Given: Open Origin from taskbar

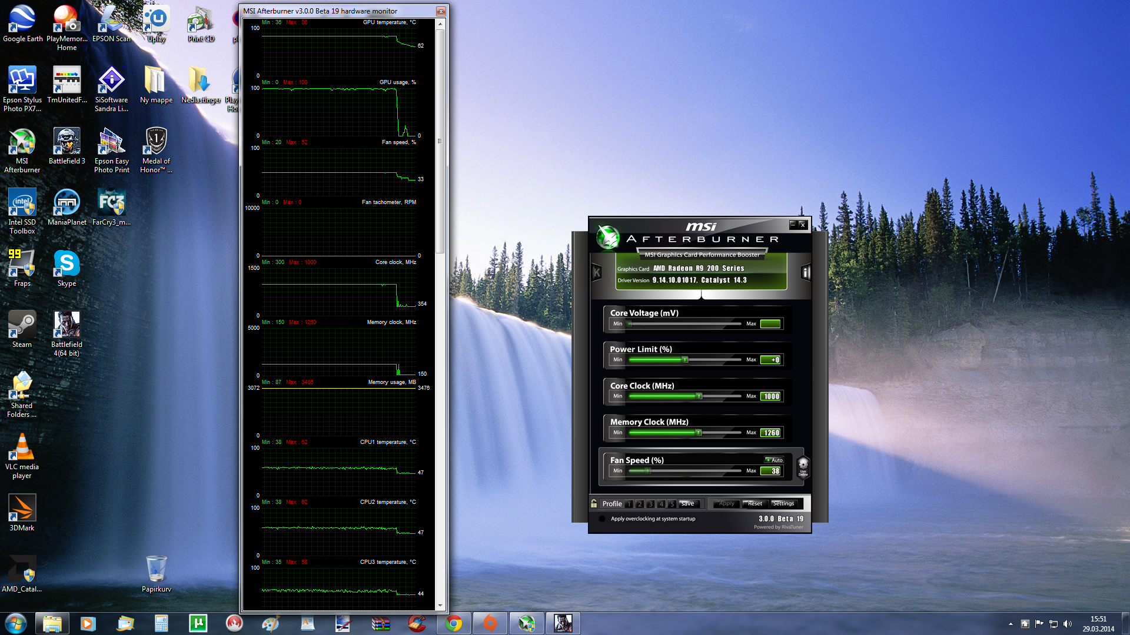Looking at the screenshot, I should coord(490,623).
